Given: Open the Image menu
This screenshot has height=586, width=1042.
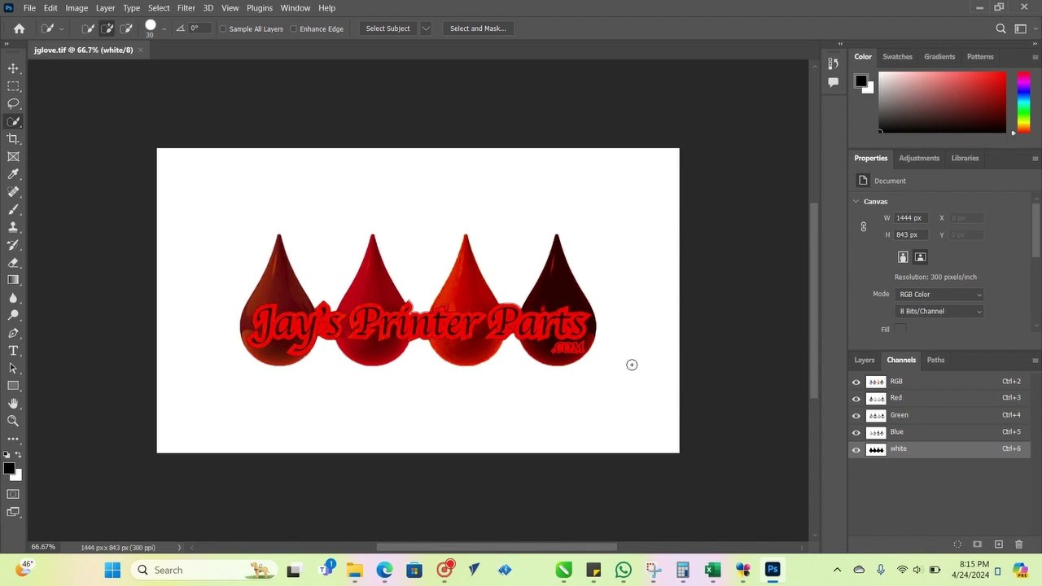Looking at the screenshot, I should pyautogui.click(x=77, y=8).
